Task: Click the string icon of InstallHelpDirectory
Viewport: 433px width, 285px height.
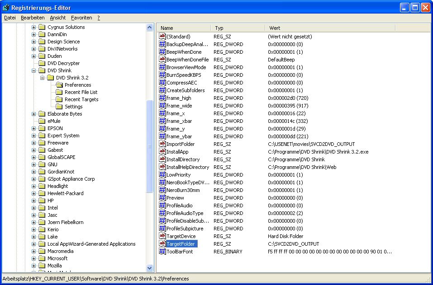Action: (162, 167)
